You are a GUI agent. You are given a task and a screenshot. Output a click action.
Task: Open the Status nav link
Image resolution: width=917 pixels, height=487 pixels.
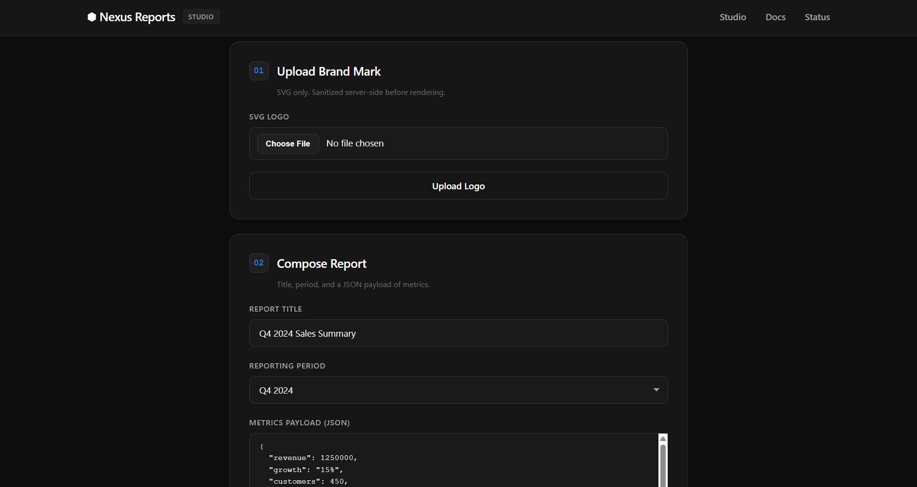click(x=817, y=17)
